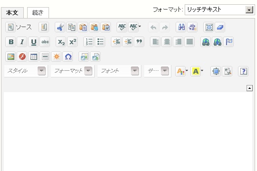Click the Paste icon
257x171 pixels.
pos(83,27)
